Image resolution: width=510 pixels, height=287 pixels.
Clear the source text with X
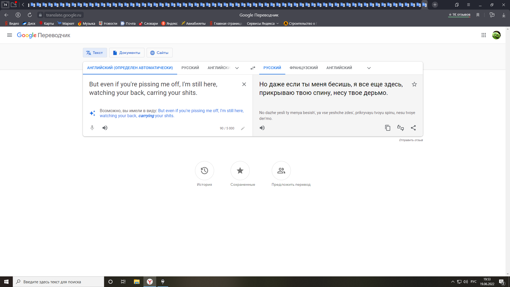tap(244, 84)
